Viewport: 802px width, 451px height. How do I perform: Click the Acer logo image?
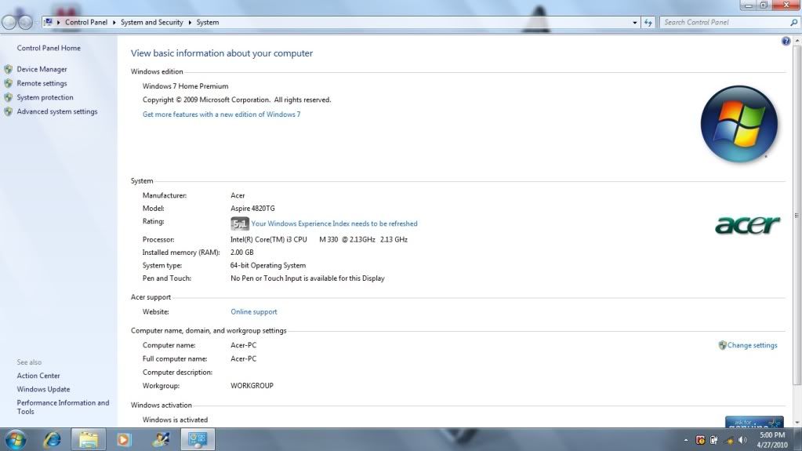[x=747, y=224]
